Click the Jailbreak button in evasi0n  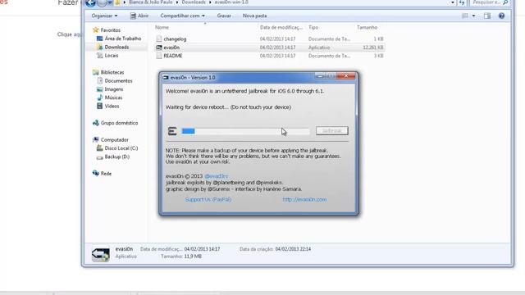click(331, 131)
